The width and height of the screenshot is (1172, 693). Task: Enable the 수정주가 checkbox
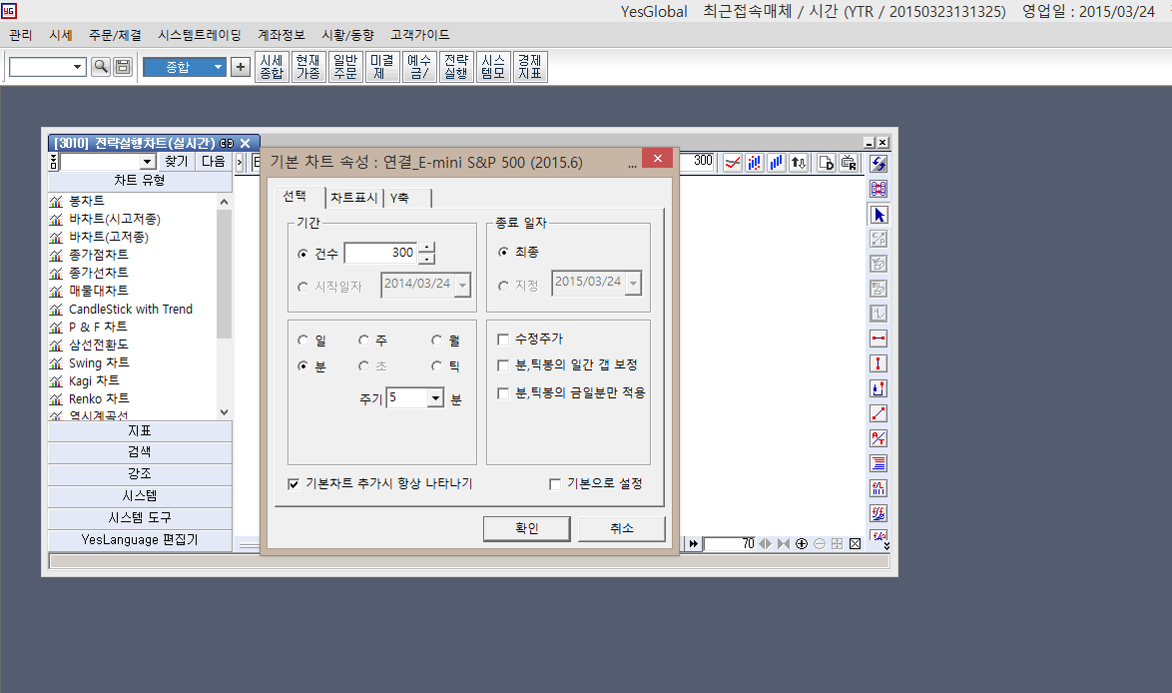click(x=503, y=340)
